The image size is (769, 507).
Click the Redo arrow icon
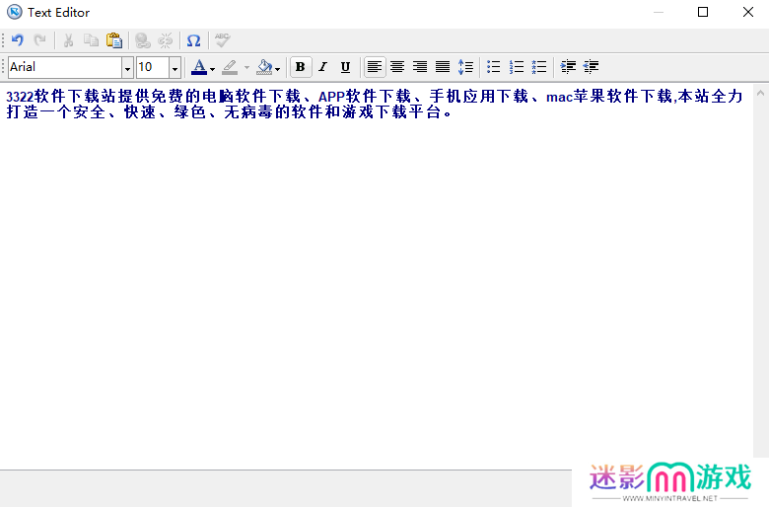tap(40, 40)
